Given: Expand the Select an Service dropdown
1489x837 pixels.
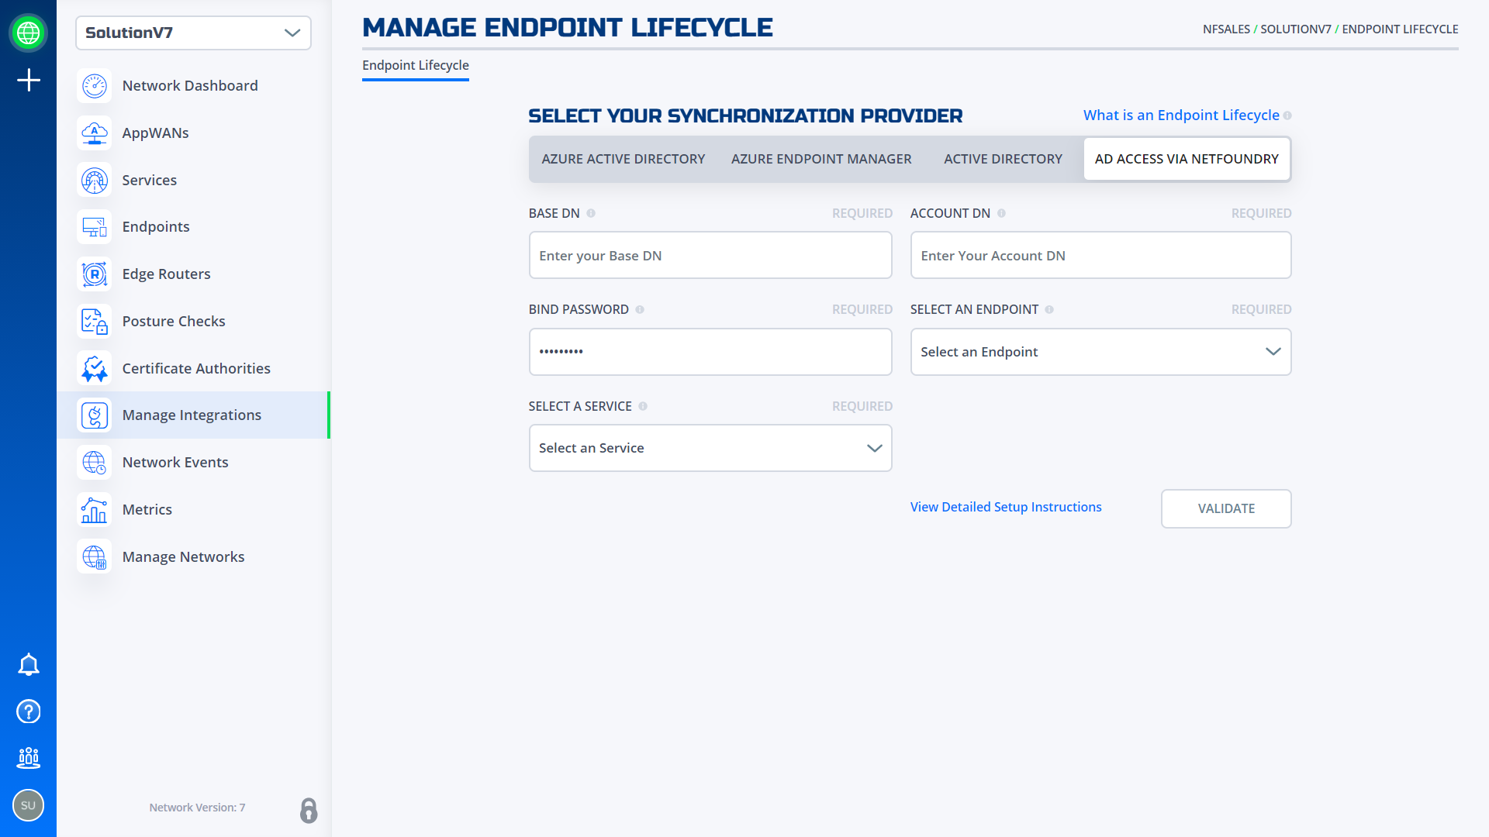Looking at the screenshot, I should click(x=710, y=448).
